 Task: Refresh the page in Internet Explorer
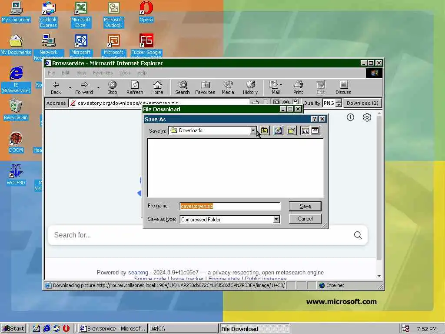(135, 87)
